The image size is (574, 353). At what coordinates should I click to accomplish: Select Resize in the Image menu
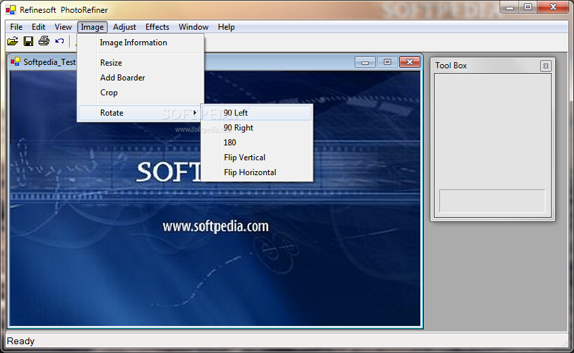[x=141, y=63]
